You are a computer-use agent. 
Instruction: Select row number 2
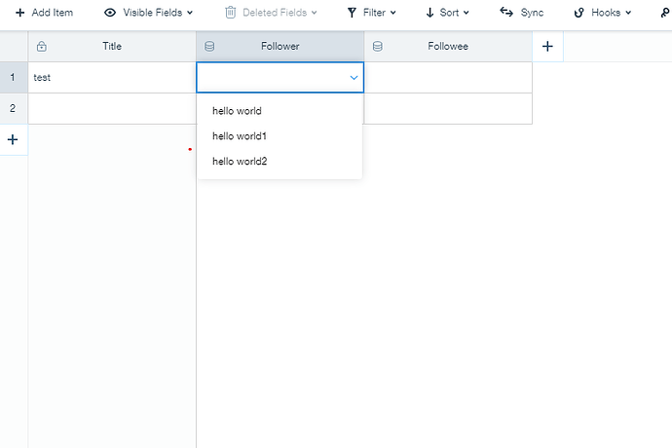pyautogui.click(x=13, y=108)
